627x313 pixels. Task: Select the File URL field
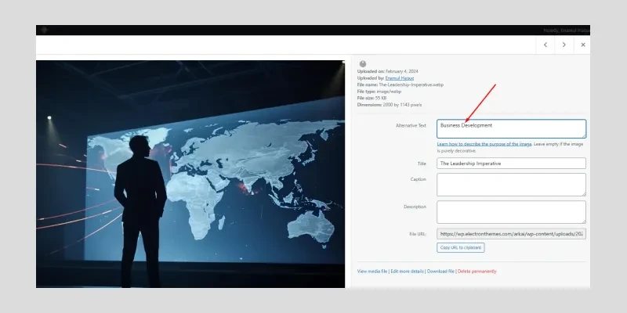pyautogui.click(x=511, y=234)
